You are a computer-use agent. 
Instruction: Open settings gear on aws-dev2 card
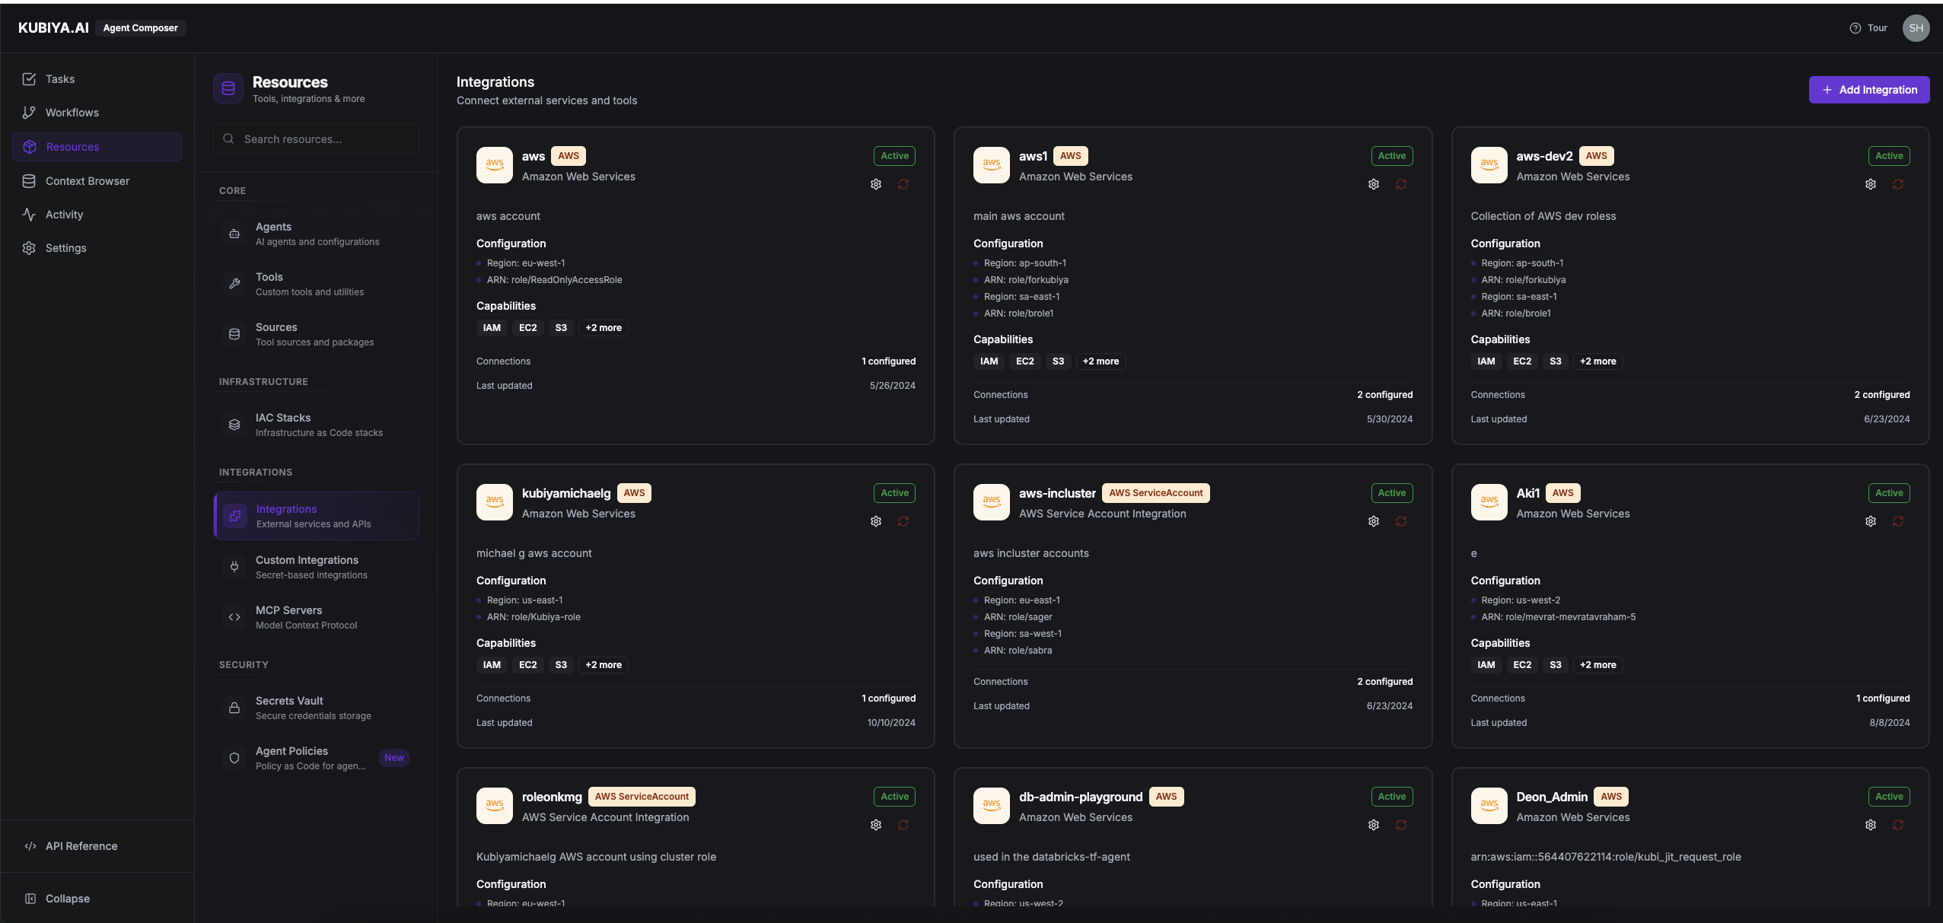pos(1871,184)
